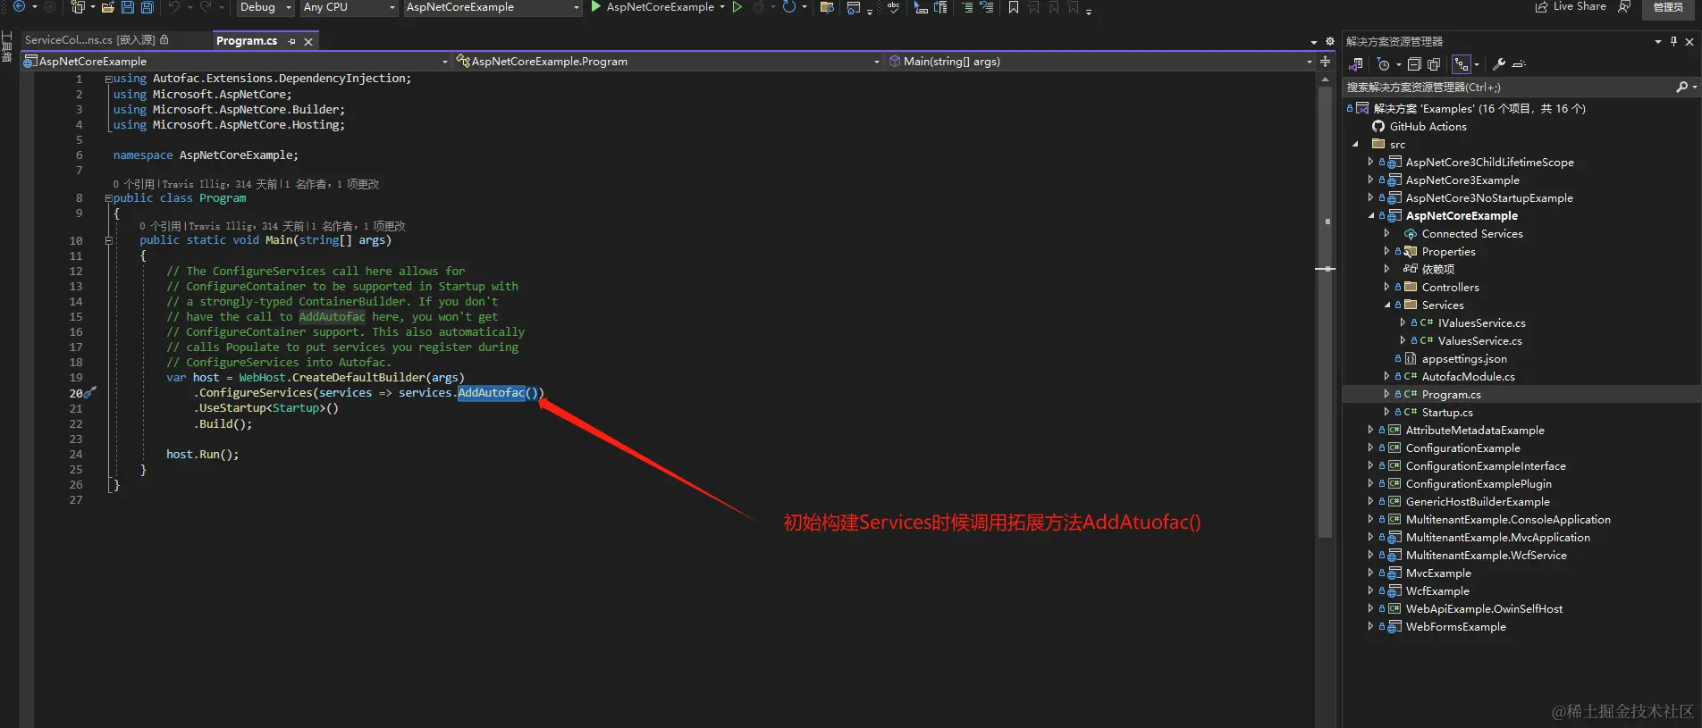This screenshot has height=728, width=1702.
Task: Collapse the Program class code block
Action: [108, 198]
